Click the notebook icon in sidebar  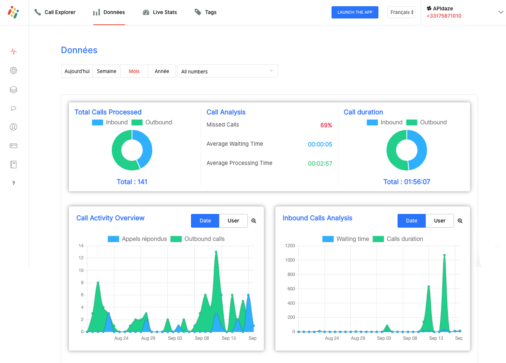click(x=14, y=165)
